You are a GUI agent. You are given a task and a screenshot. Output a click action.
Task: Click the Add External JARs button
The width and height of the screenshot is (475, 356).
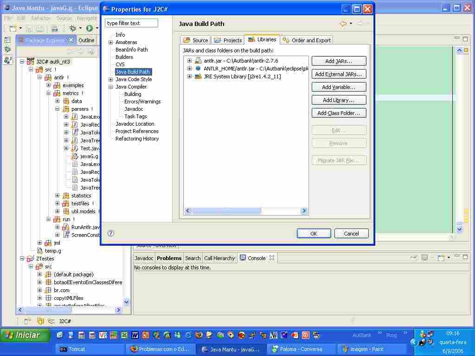(x=339, y=74)
